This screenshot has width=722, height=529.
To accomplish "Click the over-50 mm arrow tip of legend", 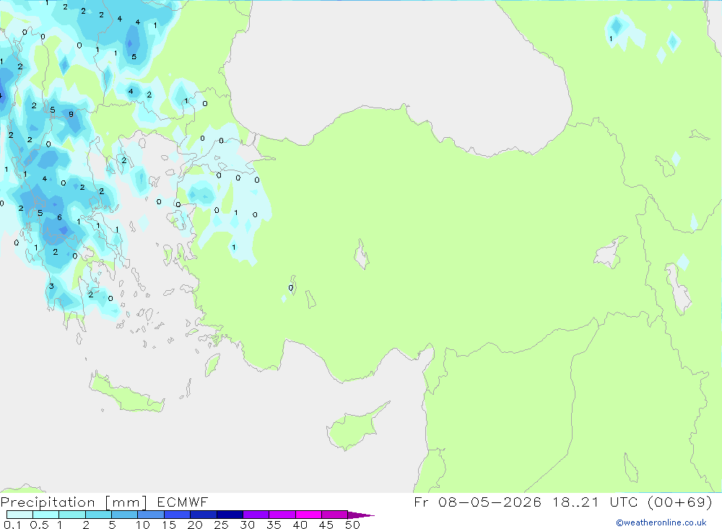I will click(361, 515).
